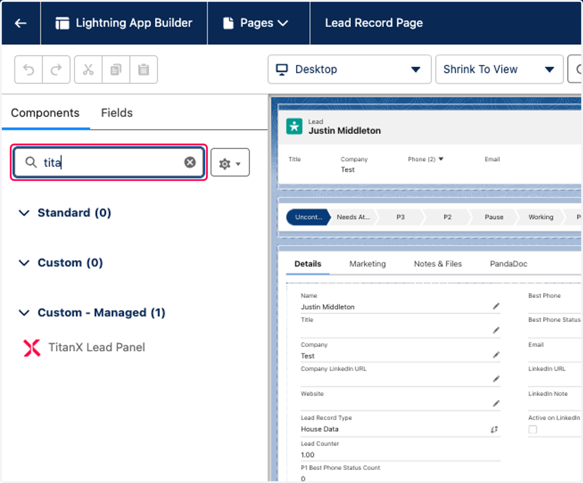Open the Pages dropdown menu
This screenshot has width=583, height=483.
coord(256,23)
